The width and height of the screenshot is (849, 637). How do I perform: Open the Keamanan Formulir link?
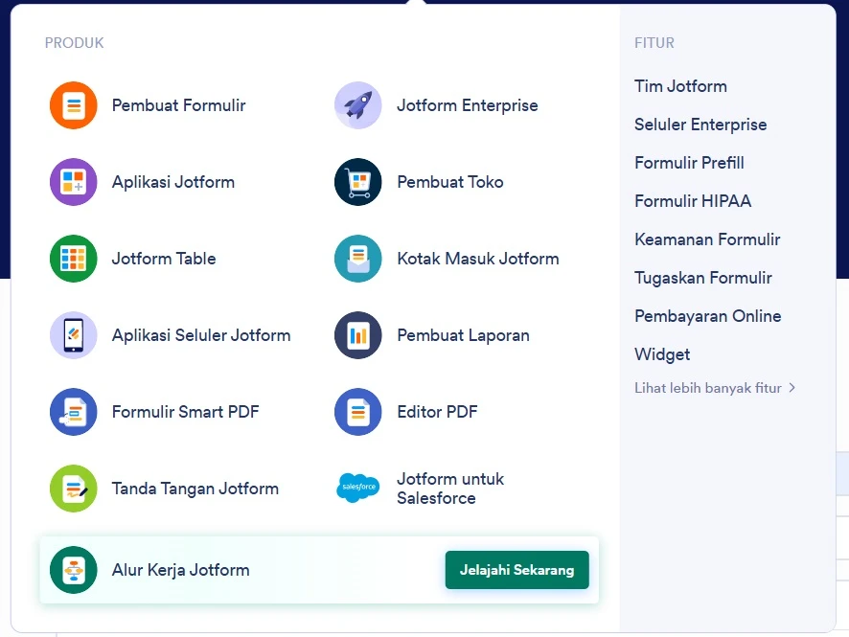click(707, 239)
